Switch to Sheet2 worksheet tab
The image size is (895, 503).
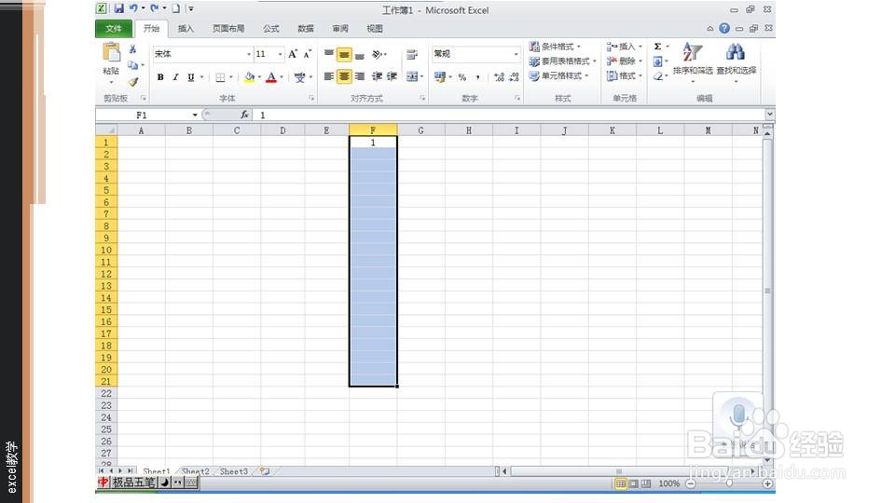pyautogui.click(x=195, y=471)
